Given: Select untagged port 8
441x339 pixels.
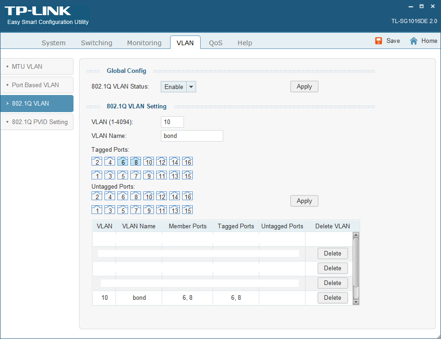Looking at the screenshot, I should tap(135, 196).
